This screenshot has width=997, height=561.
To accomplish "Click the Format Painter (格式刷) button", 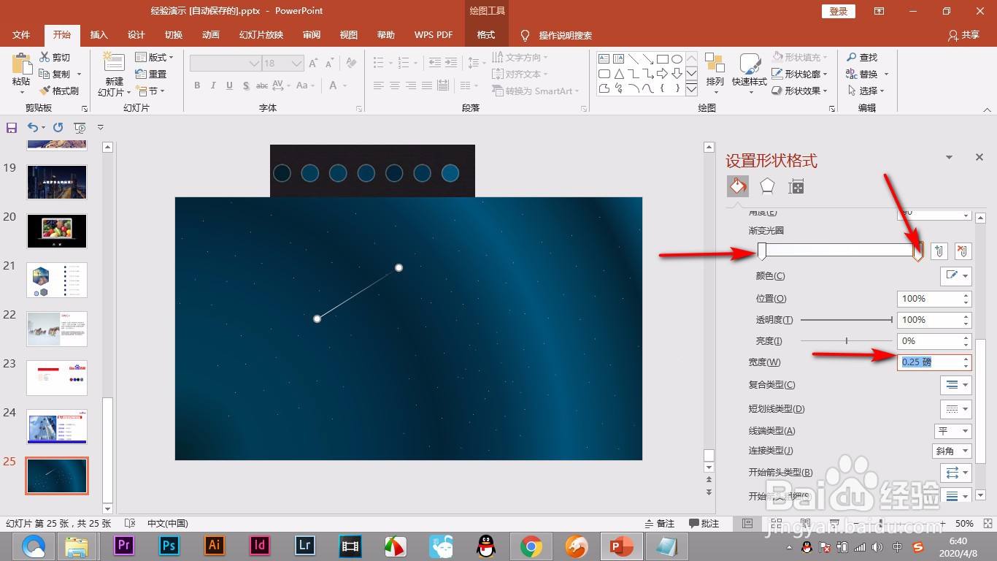I will click(x=59, y=91).
